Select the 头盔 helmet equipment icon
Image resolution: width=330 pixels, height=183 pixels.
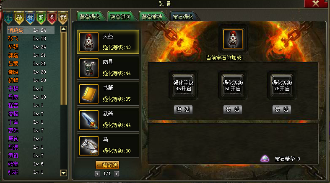(89, 42)
